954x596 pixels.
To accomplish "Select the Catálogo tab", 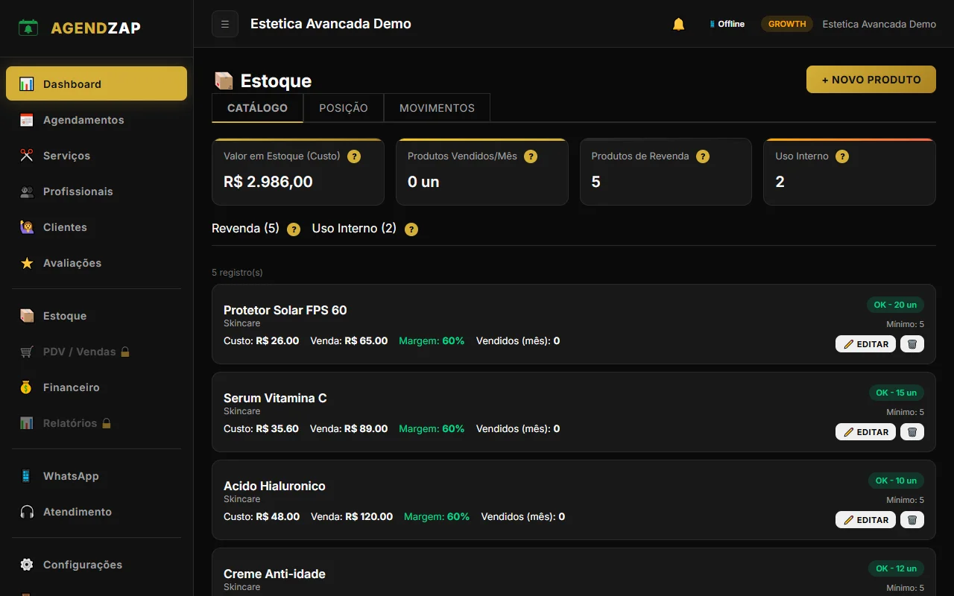I will click(x=257, y=108).
